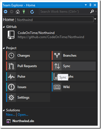Click the Sync up-down arrows icon
This screenshot has width=101, height=129.
click(57, 66)
